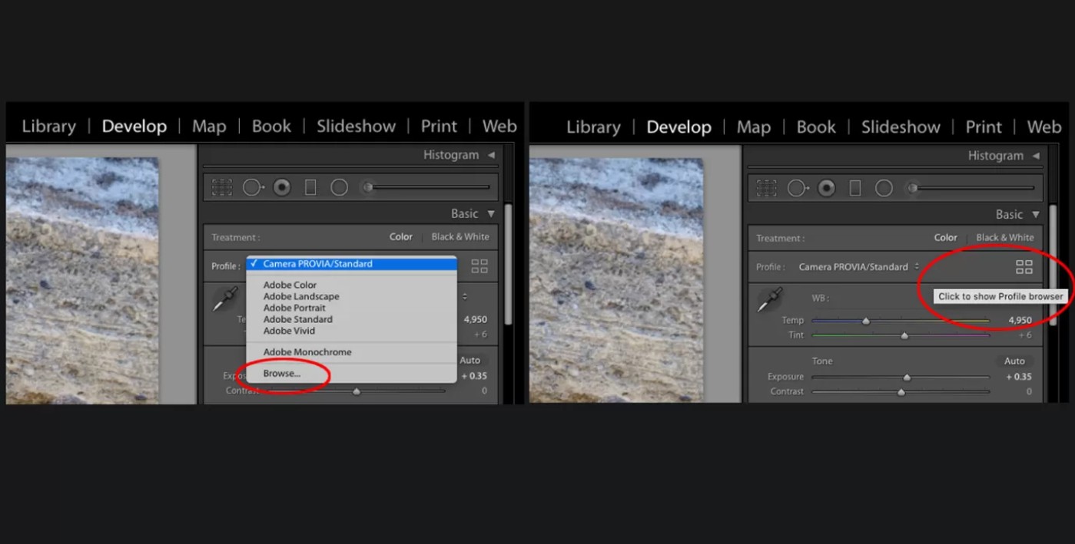Select Spot Removal tool in right screenshot
1075x544 pixels.
pos(797,188)
